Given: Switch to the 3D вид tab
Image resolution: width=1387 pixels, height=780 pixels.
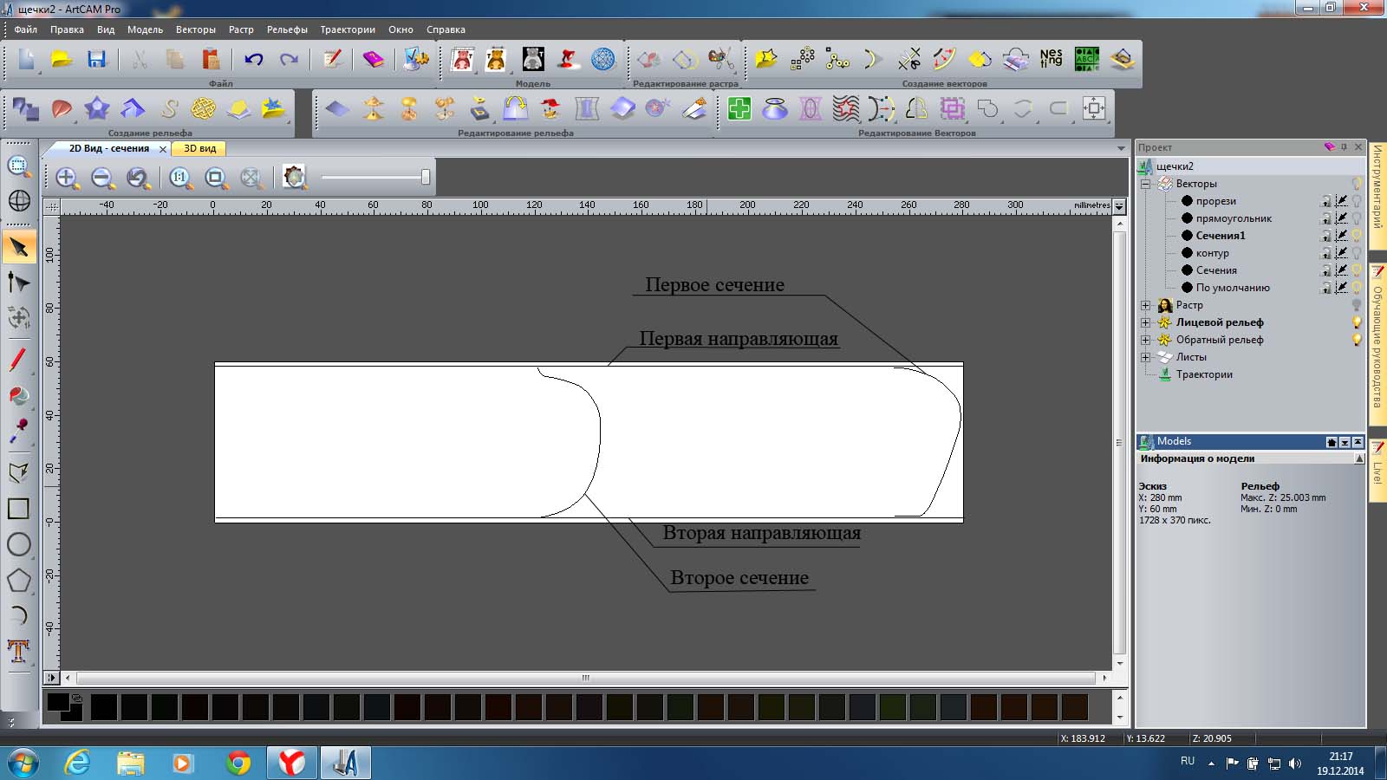Looking at the screenshot, I should click(x=199, y=148).
